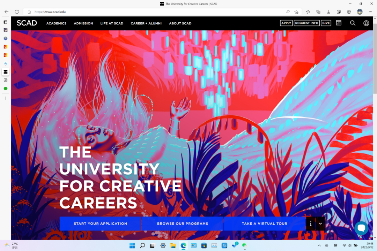Open the Favorites list
Image resolution: width=377 pixels, height=251 pixels.
(308, 12)
